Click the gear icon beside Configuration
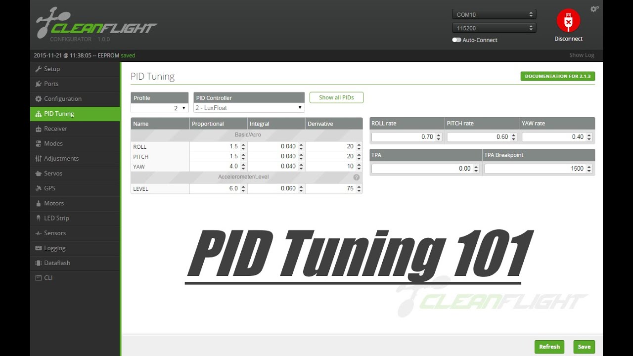Image resolution: width=633 pixels, height=356 pixels. click(x=39, y=99)
